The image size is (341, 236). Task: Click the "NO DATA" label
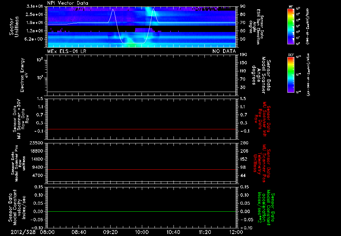point(224,51)
